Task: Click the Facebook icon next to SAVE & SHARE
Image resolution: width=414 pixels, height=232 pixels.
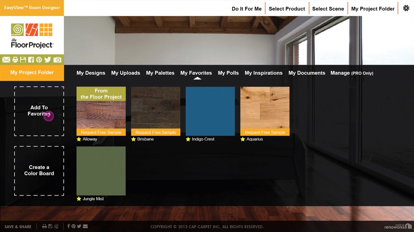Action: [69, 226]
